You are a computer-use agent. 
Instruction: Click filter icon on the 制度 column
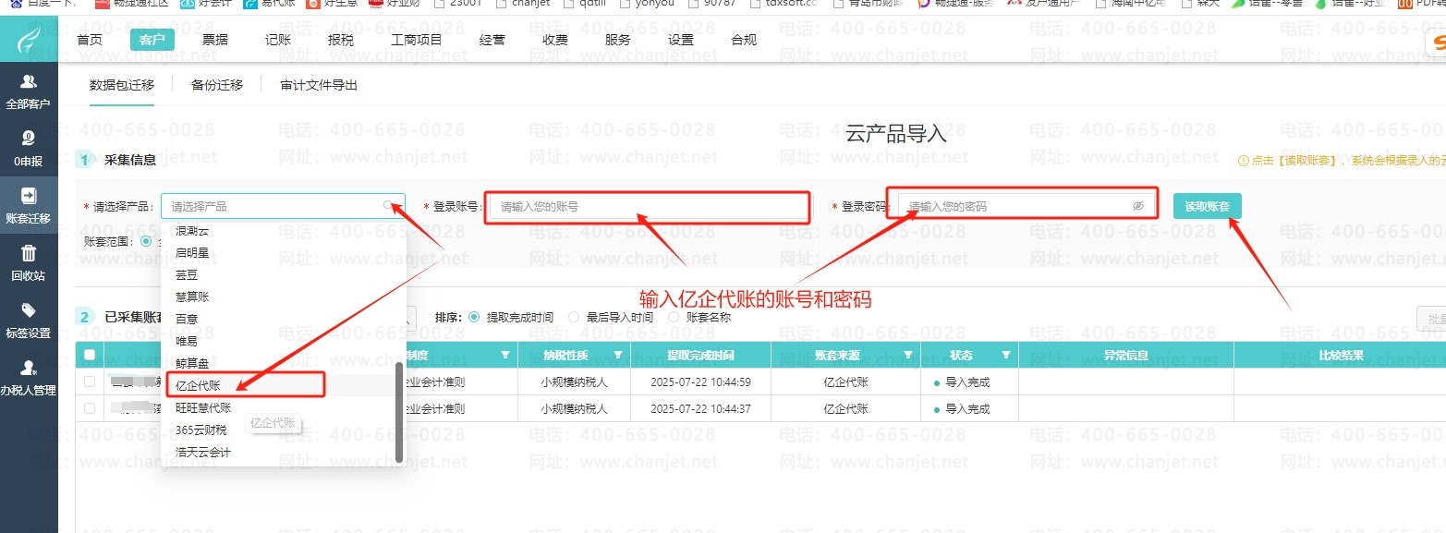coord(504,355)
